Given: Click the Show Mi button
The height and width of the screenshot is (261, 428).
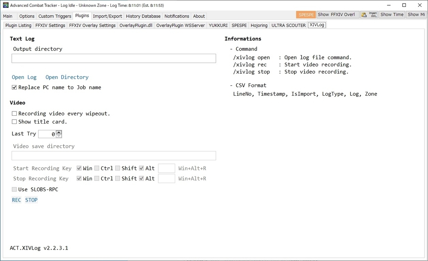Looking at the screenshot, I should pos(416,15).
